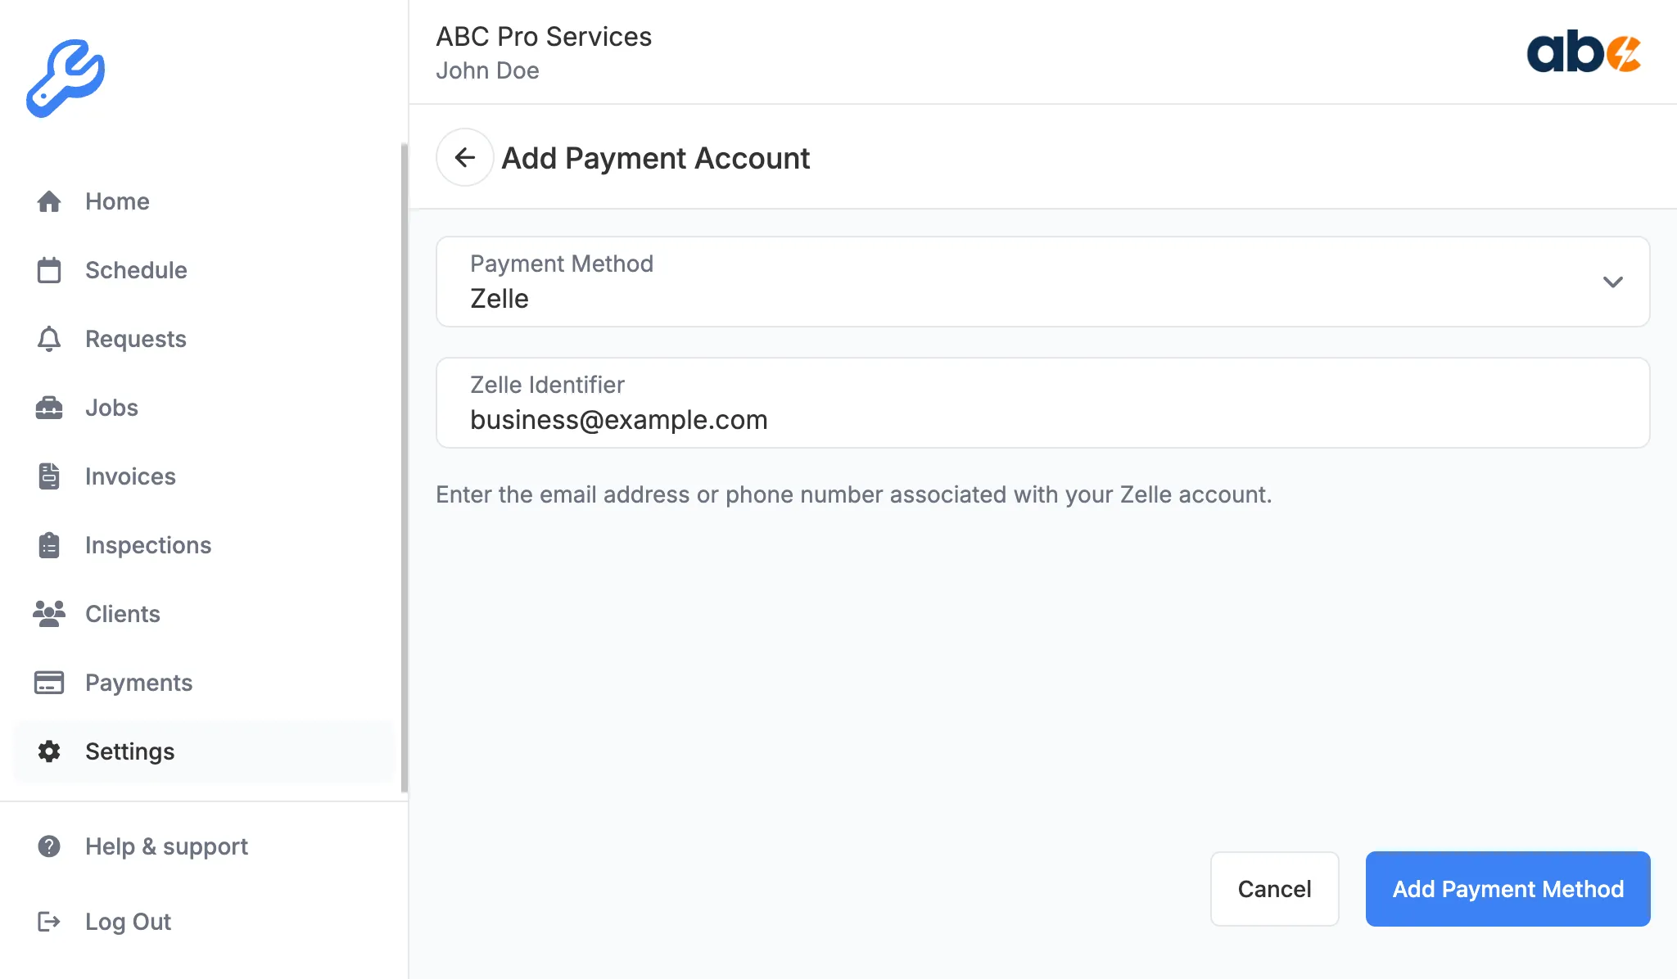Image resolution: width=1677 pixels, height=979 pixels.
Task: Click the Inspections clipboard icon
Action: tap(50, 545)
